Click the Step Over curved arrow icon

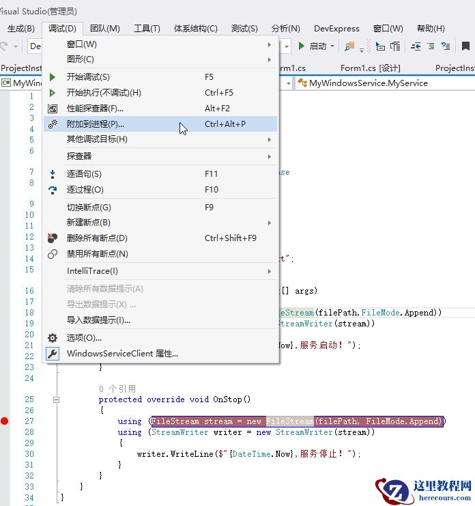(x=53, y=190)
